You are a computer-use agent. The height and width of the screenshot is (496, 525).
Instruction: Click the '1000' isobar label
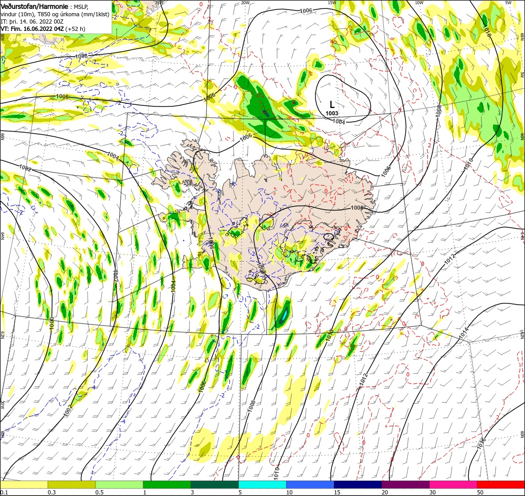click(x=51, y=324)
